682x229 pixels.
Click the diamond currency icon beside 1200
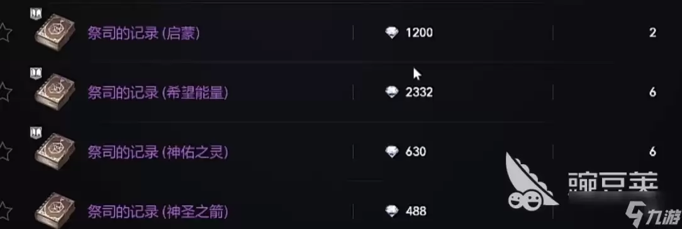tap(392, 33)
